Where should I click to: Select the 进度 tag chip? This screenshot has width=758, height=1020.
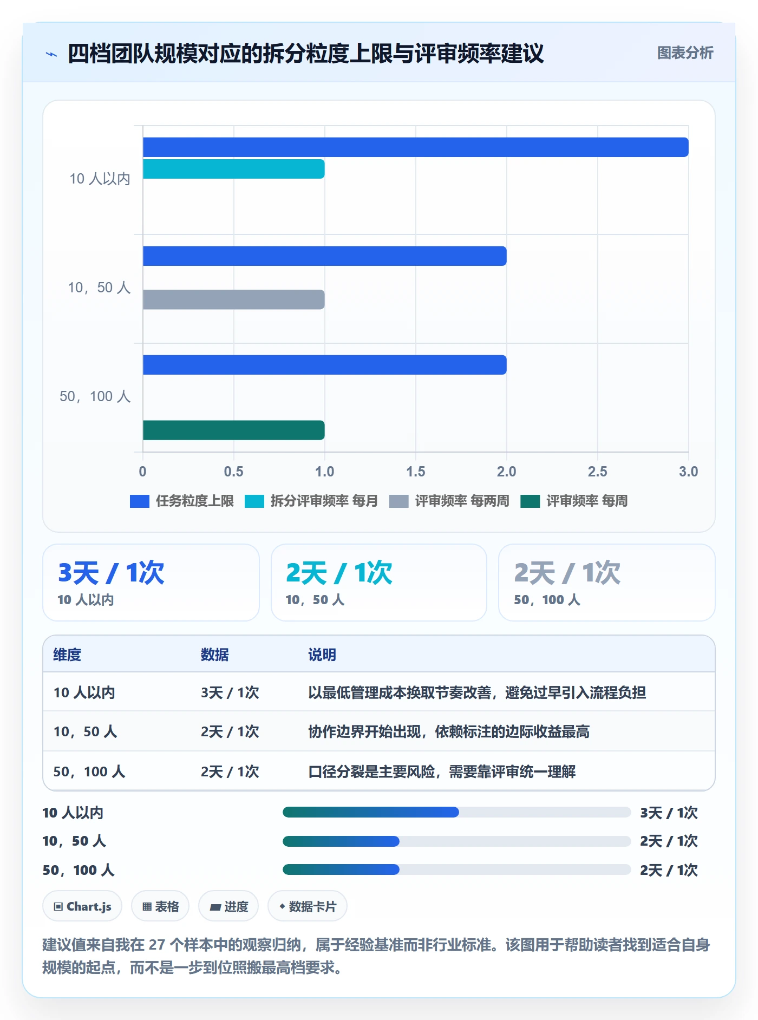pyautogui.click(x=228, y=906)
